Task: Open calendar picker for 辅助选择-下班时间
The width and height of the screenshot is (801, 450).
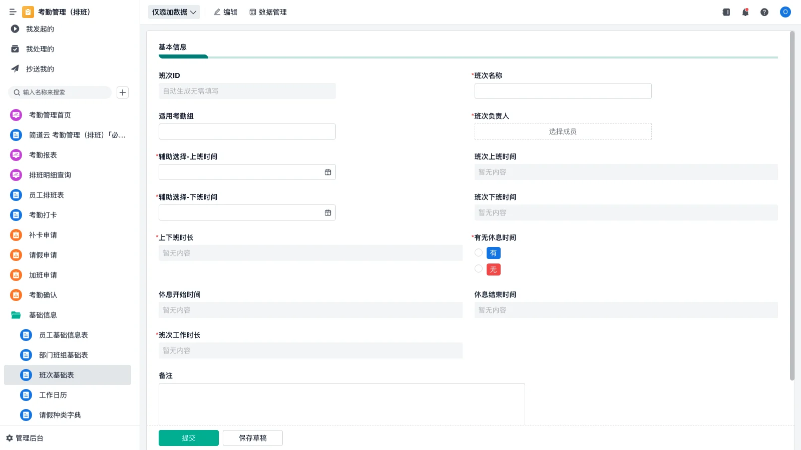Action: tap(328, 212)
